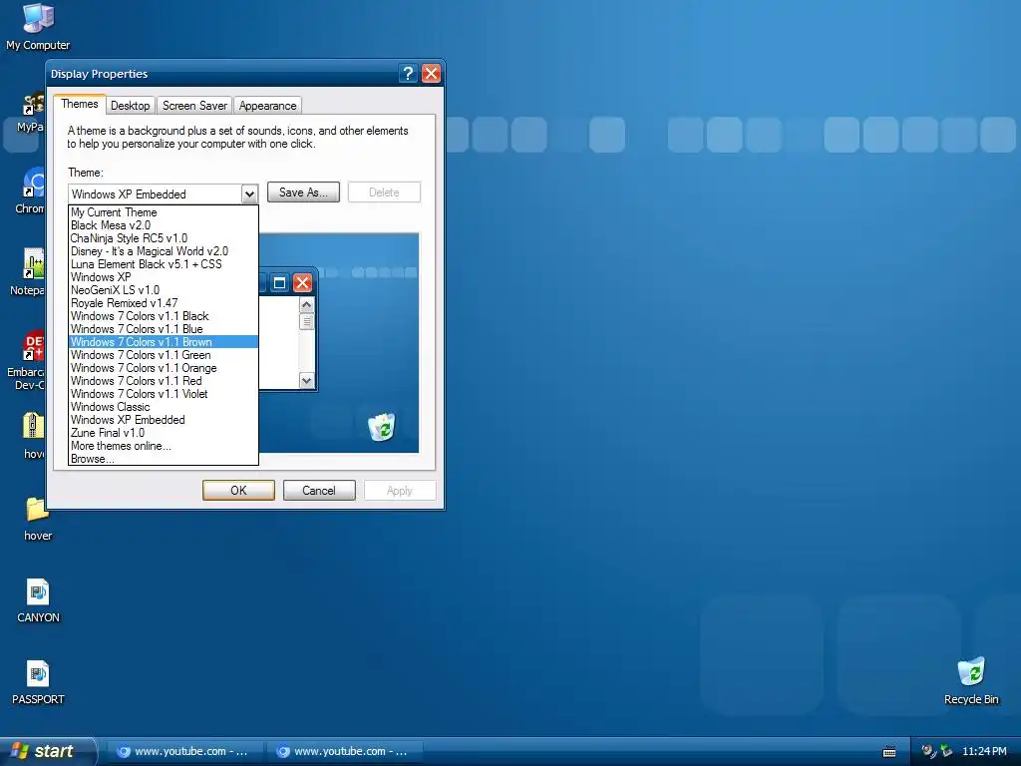Screen dimensions: 1021x766
Task: Choose Black Mesa v2.0 theme
Action: coord(164,225)
